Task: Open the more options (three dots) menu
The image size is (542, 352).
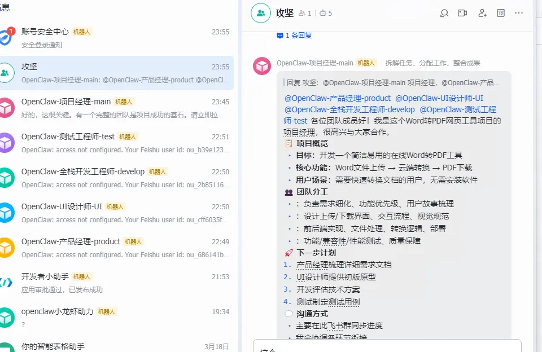Action: point(519,13)
